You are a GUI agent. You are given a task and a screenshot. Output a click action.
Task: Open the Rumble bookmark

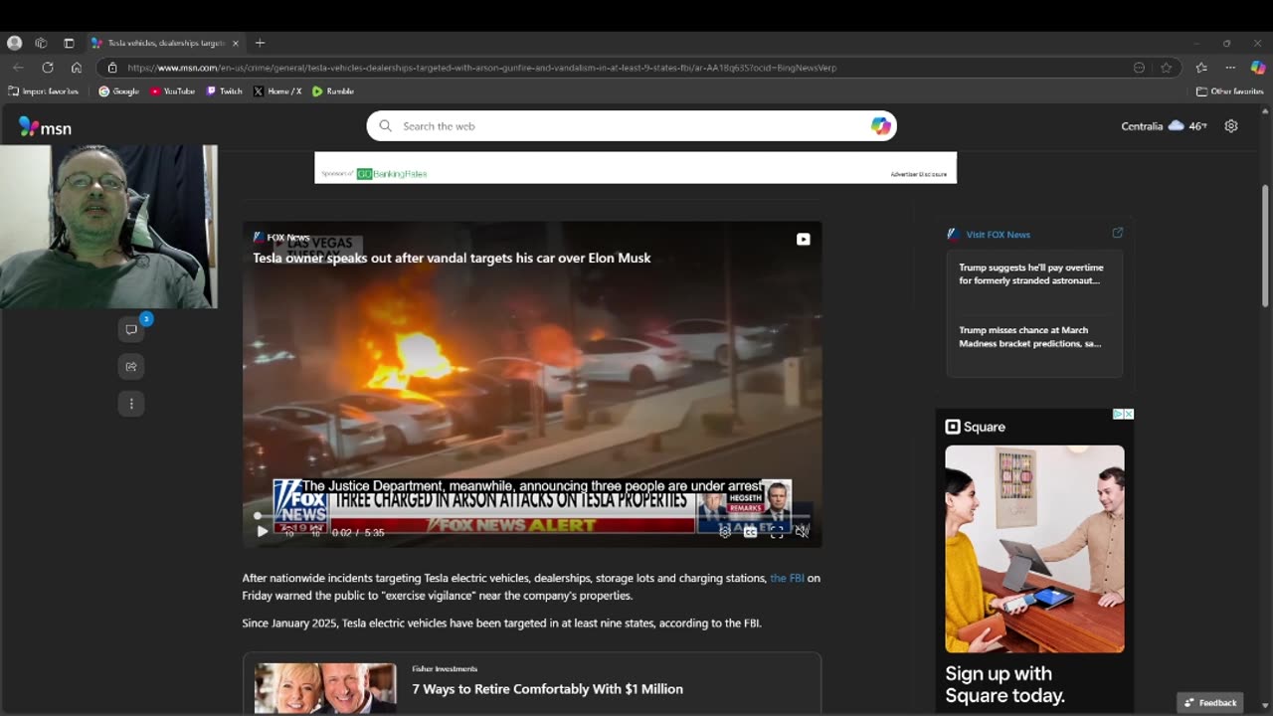pos(333,91)
